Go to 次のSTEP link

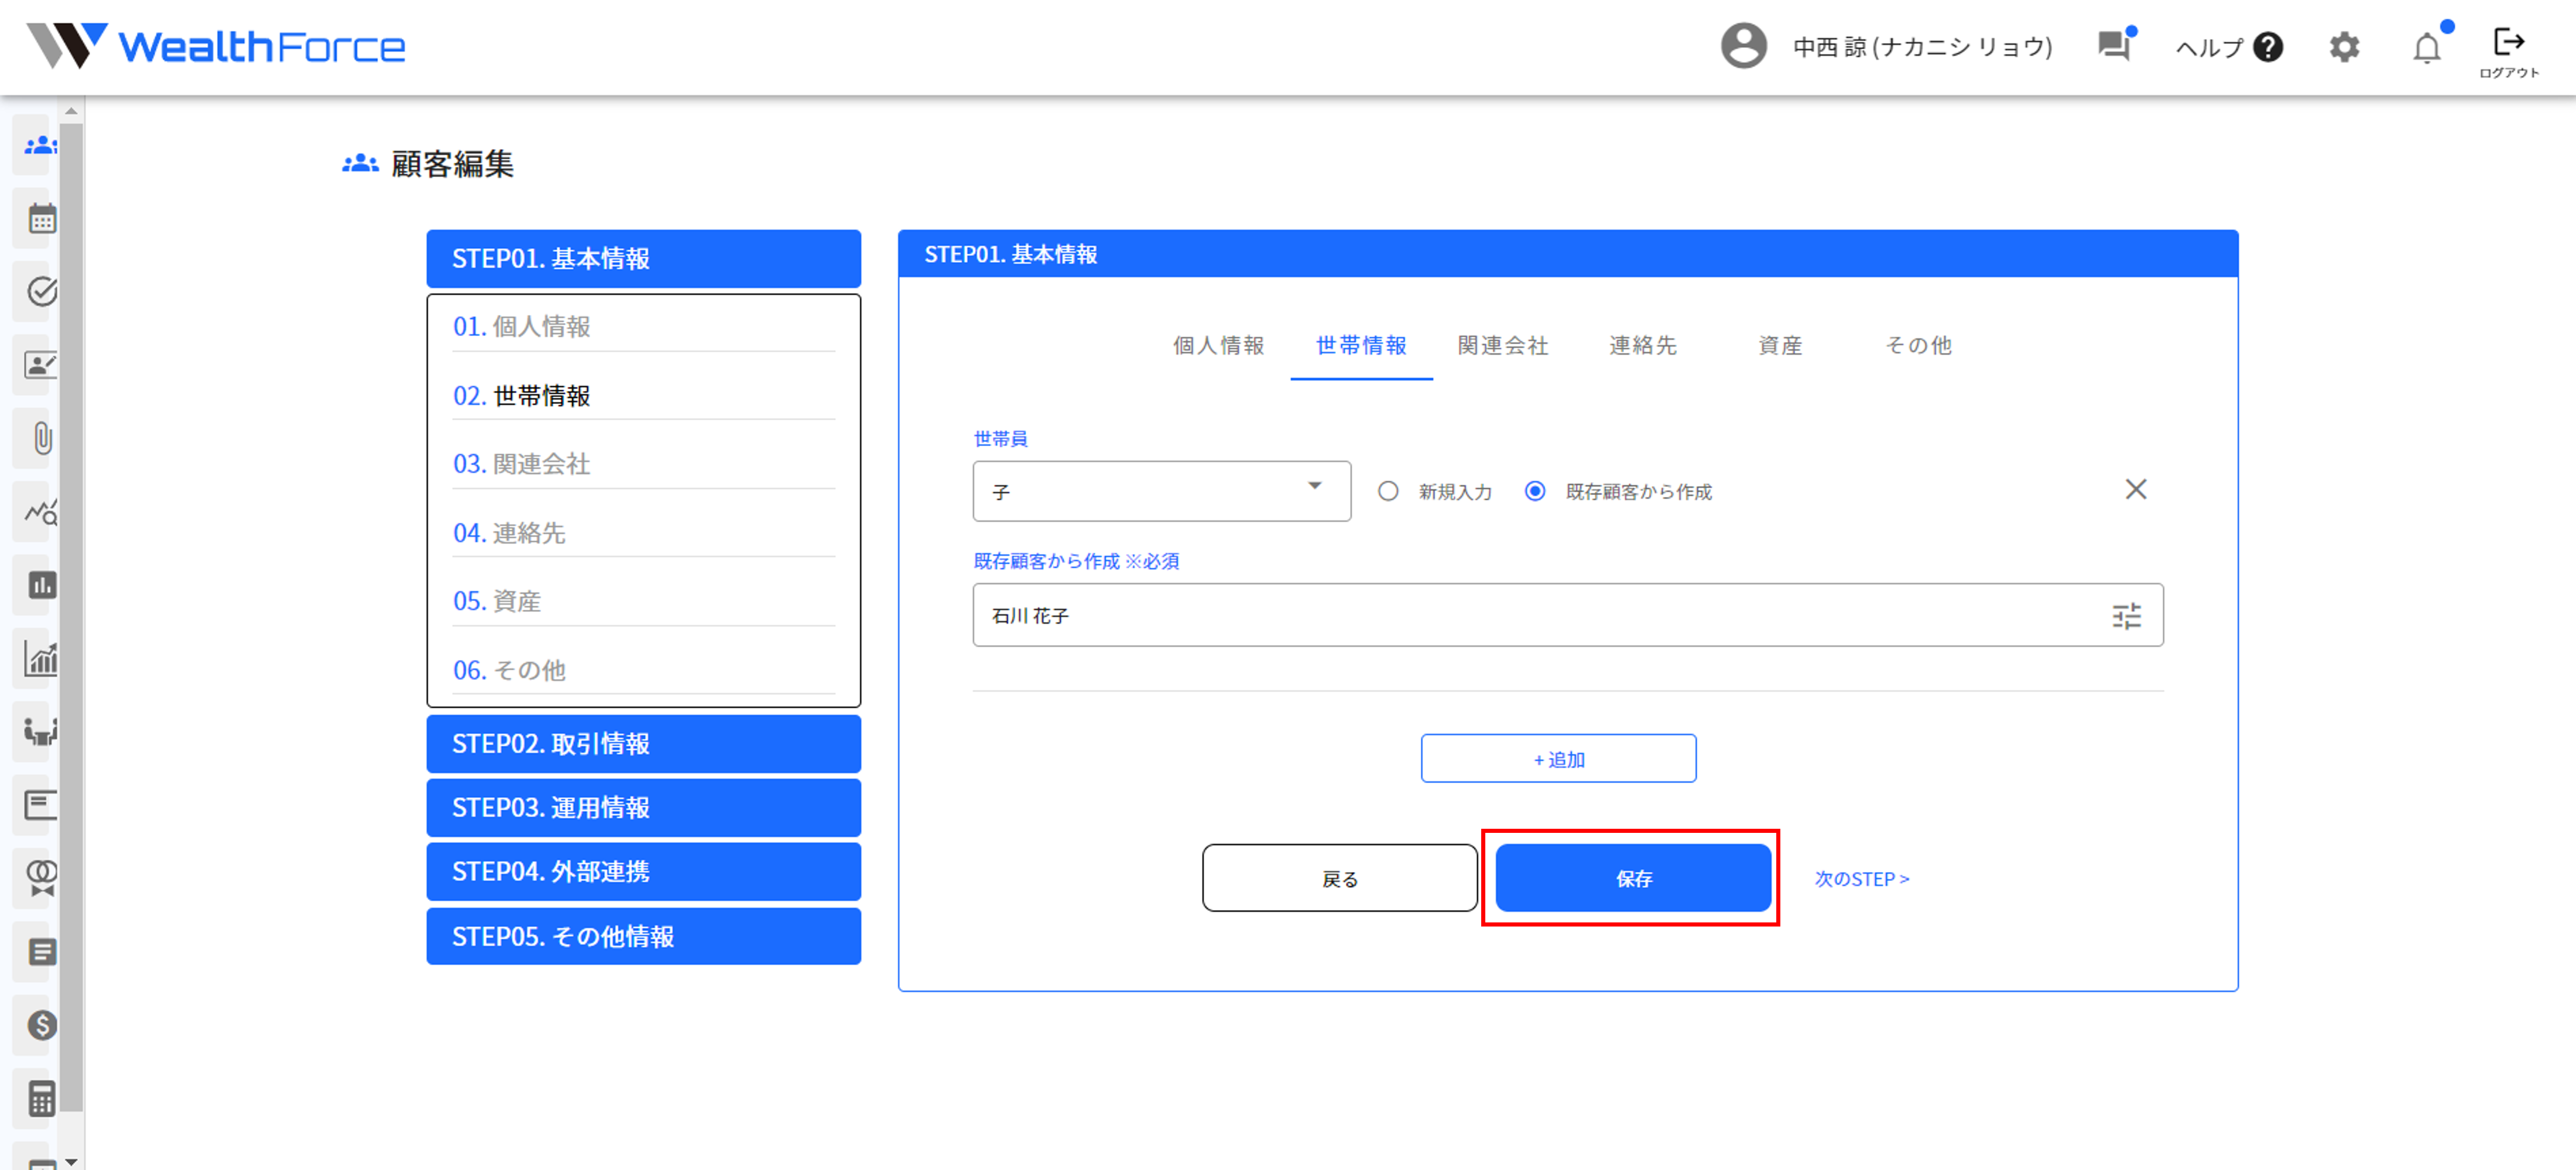(1861, 879)
